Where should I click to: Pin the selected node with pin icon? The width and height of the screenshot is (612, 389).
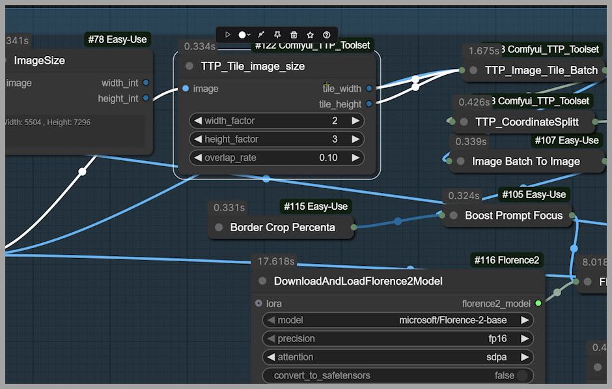[x=277, y=35]
